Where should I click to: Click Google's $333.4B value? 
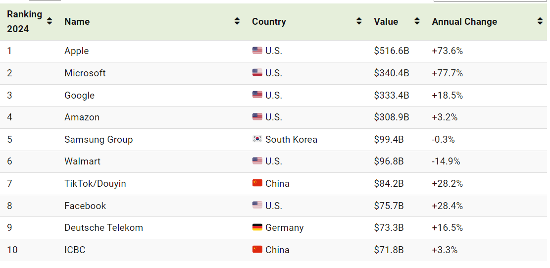392,95
